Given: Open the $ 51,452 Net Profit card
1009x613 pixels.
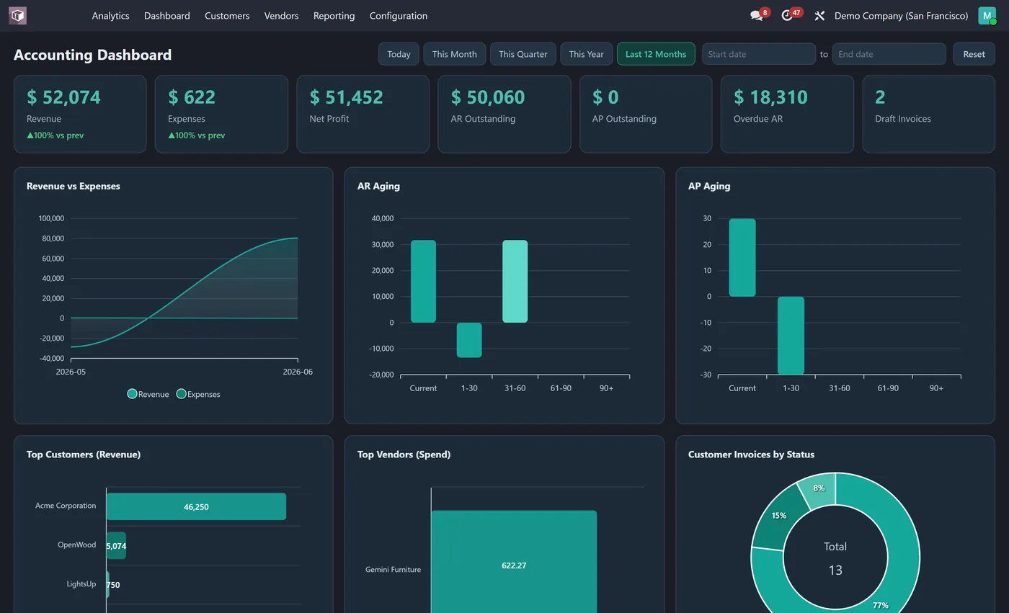Looking at the screenshot, I should [x=363, y=114].
